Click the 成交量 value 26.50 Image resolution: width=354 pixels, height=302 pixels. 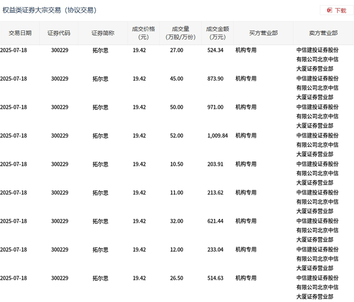[176, 278]
